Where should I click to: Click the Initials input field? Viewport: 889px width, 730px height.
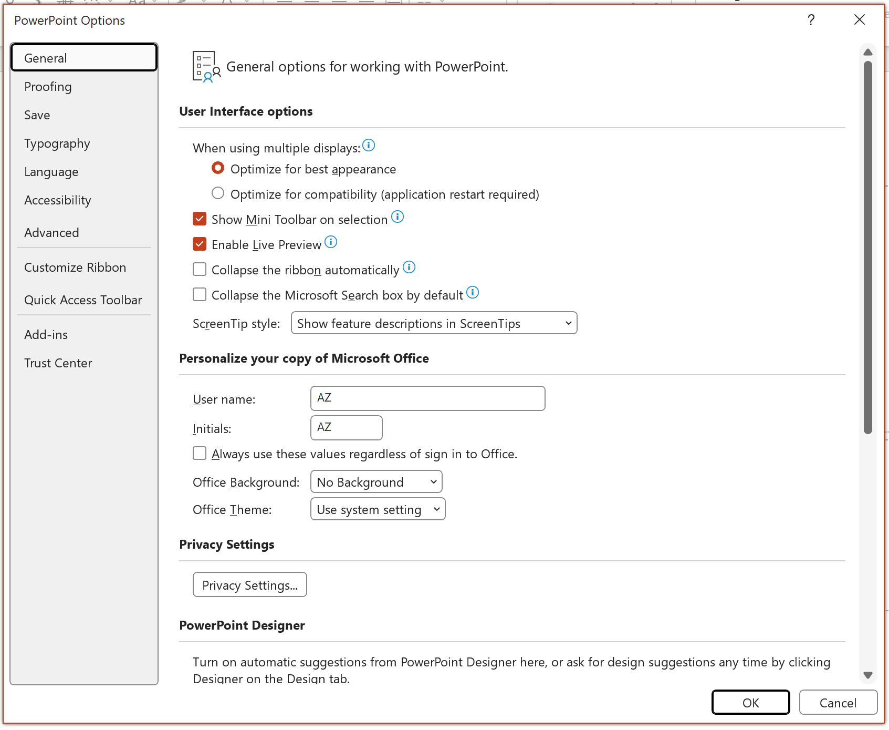[347, 428]
